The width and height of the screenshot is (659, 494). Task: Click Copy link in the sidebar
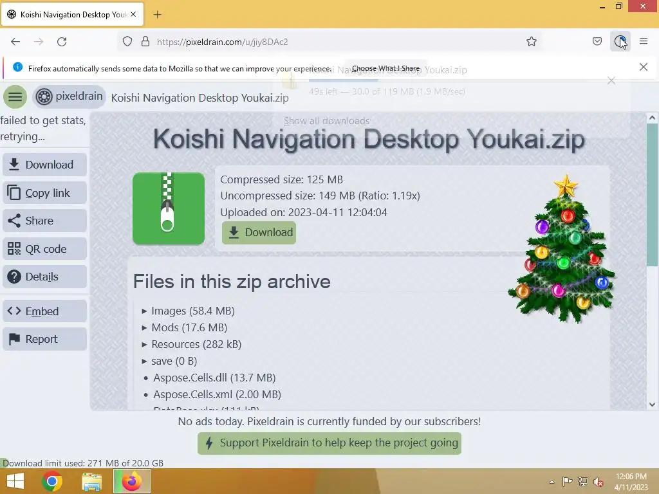pos(44,193)
